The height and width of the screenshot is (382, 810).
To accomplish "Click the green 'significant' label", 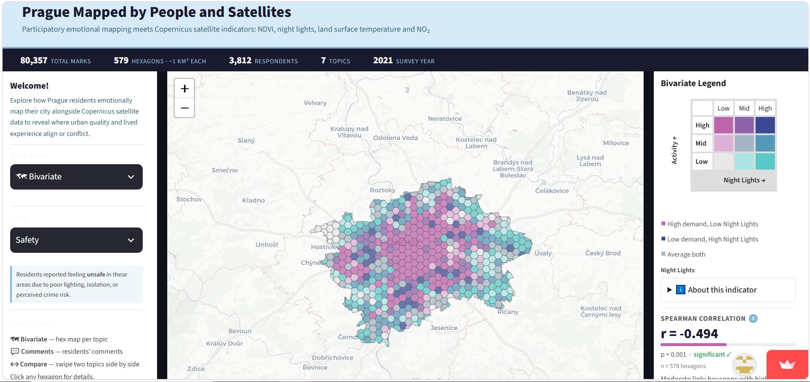I will (x=712, y=355).
